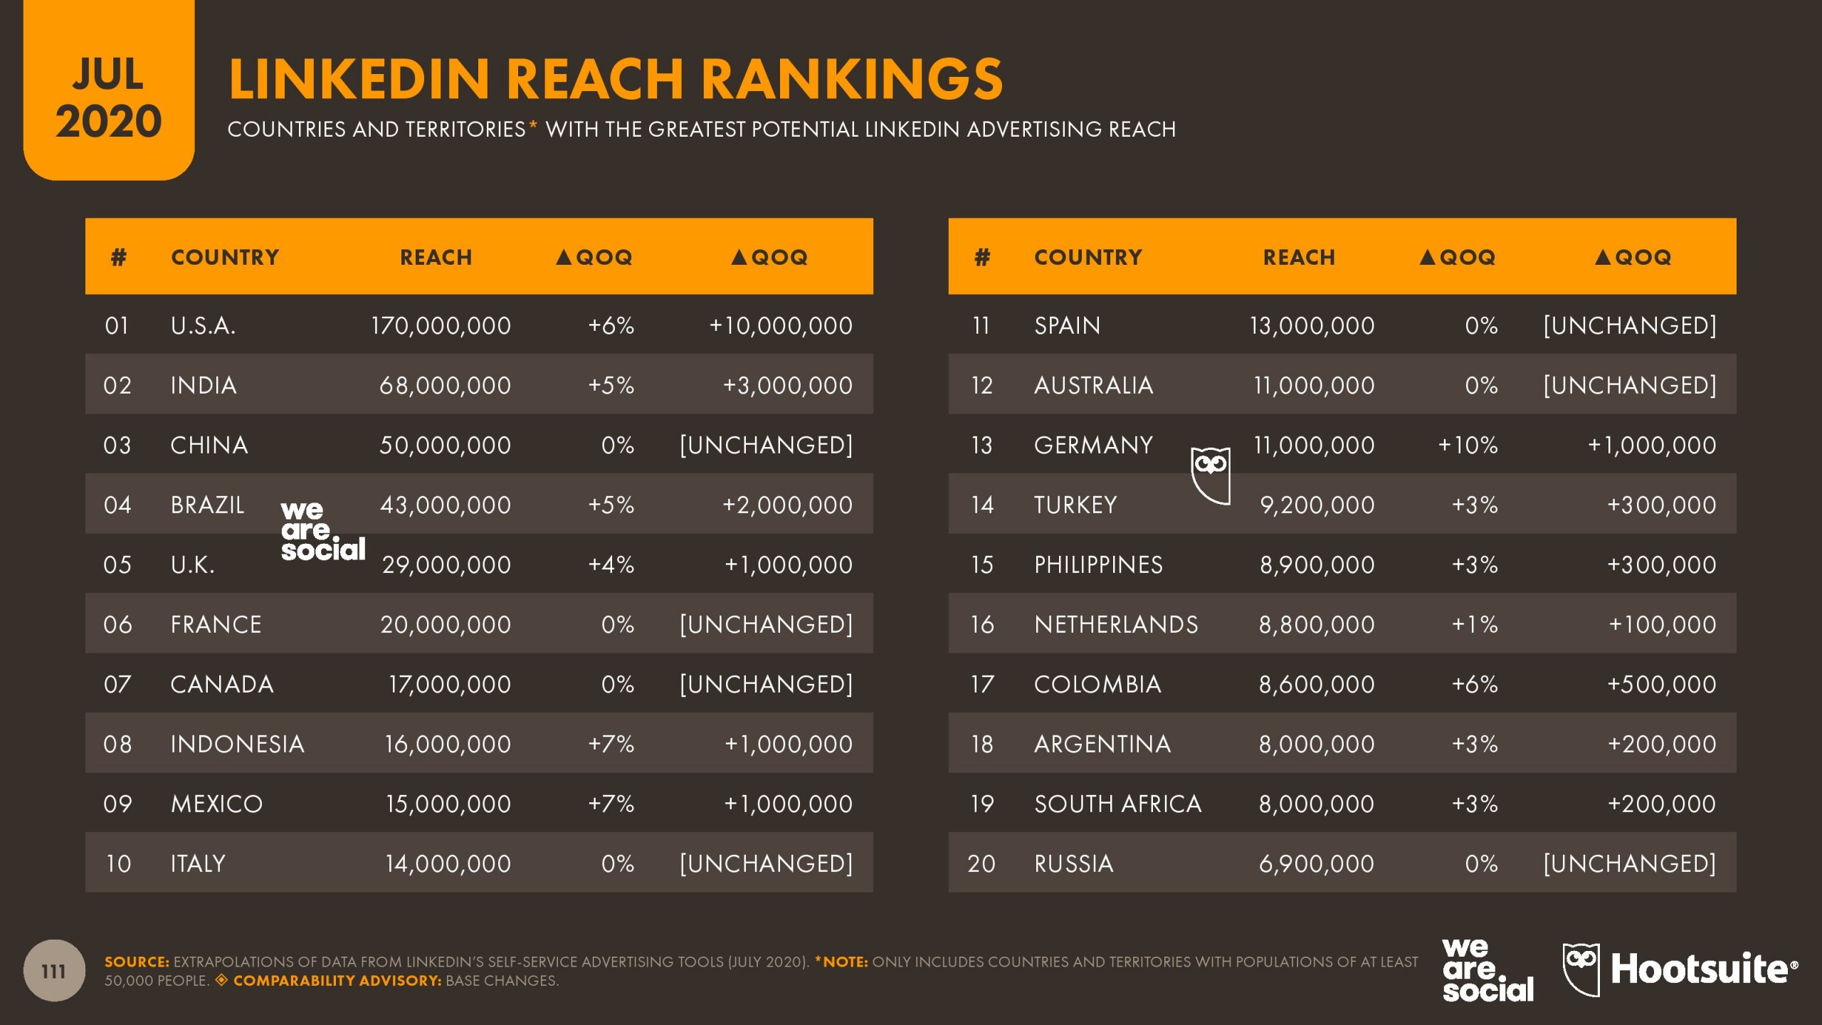Image resolution: width=1822 pixels, height=1025 pixels.
Task: Click the JUL 2020 date badge
Action: tap(109, 90)
